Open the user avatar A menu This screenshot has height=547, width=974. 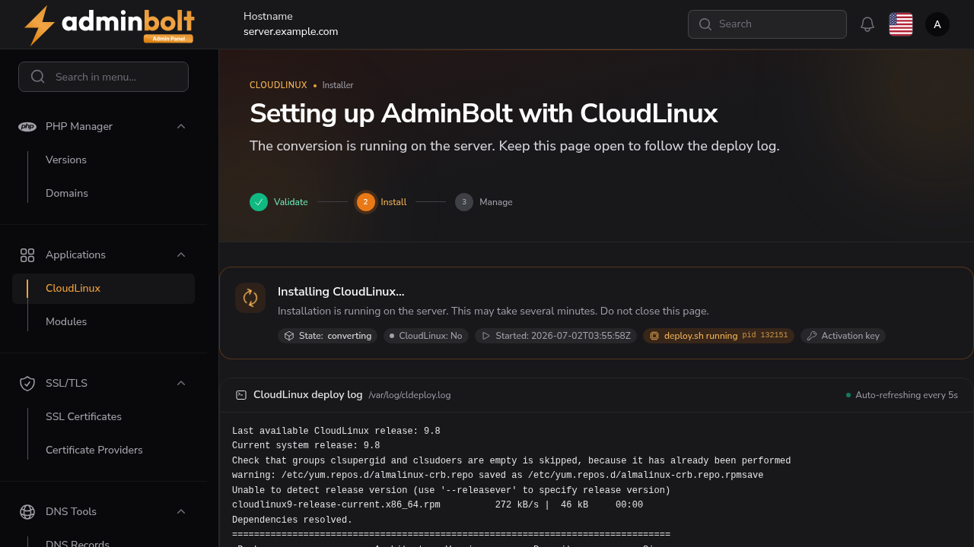(937, 24)
